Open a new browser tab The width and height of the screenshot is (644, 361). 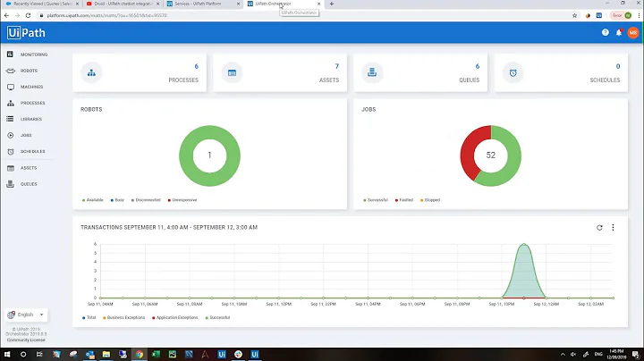tap(332, 4)
